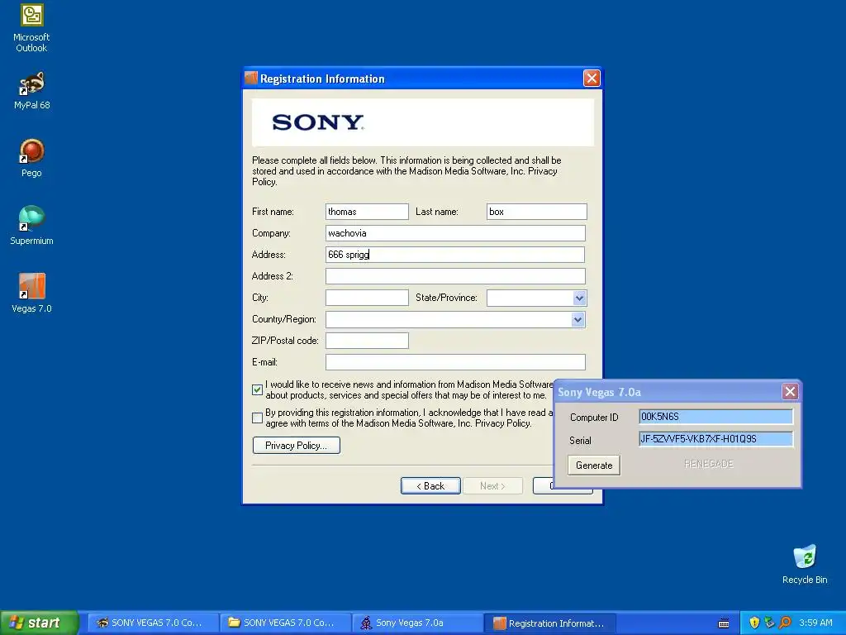Click the taskbar clock showing 3:59 AM
Screen dimensions: 846x635
point(815,623)
